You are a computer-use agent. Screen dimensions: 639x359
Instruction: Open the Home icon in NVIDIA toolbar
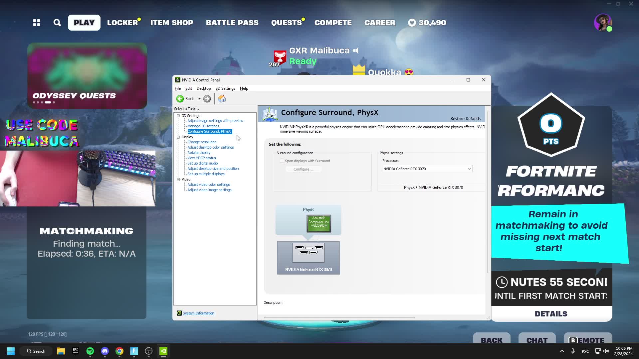click(222, 99)
